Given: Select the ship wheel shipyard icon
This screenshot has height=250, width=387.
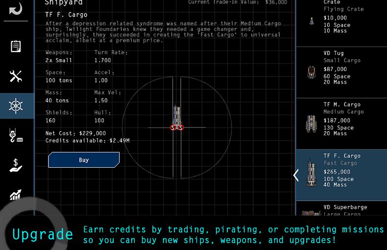Looking at the screenshot, I should point(16,106).
